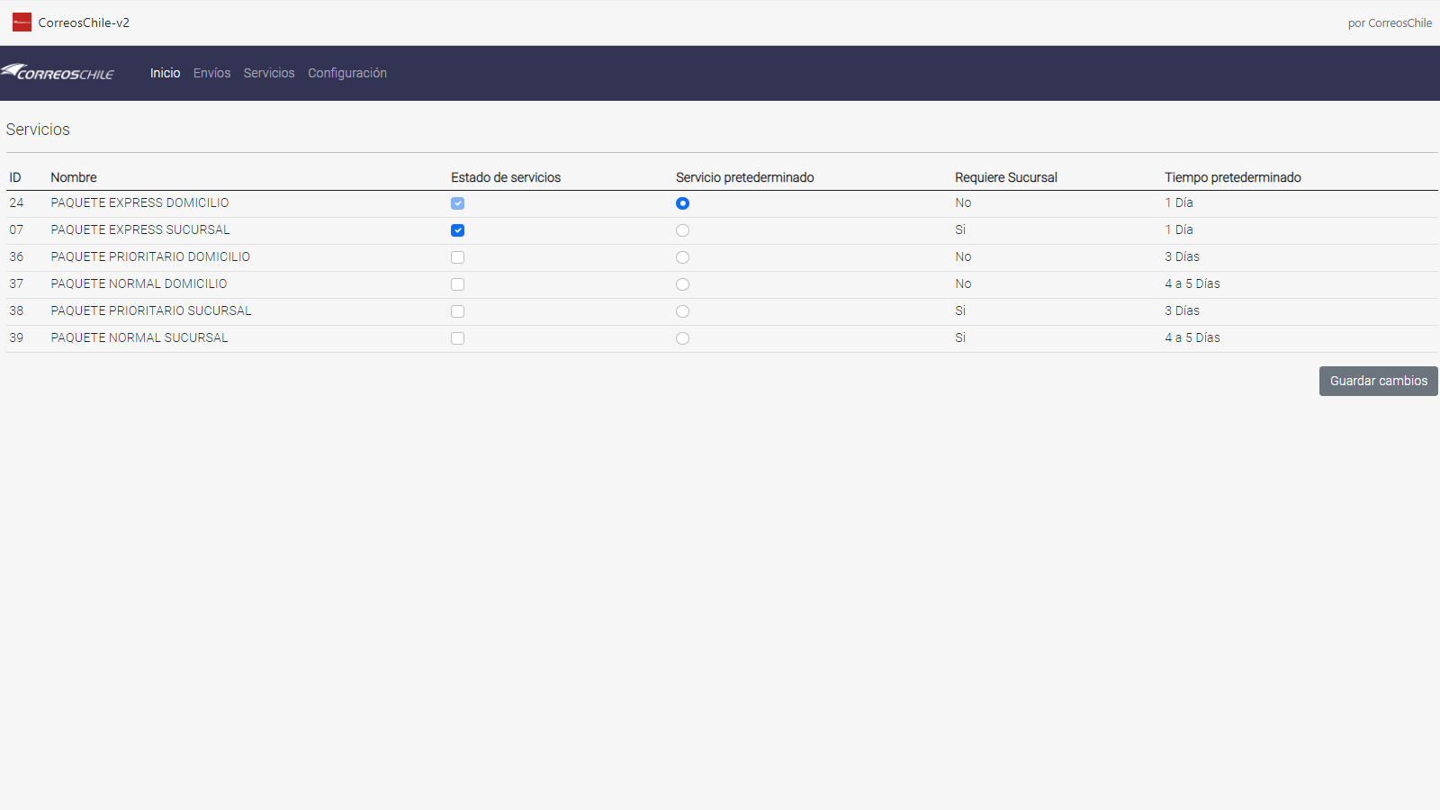
Task: Click '1 Día' for PAQUETE EXPRESS DOMICILIO
Action: 1179,202
